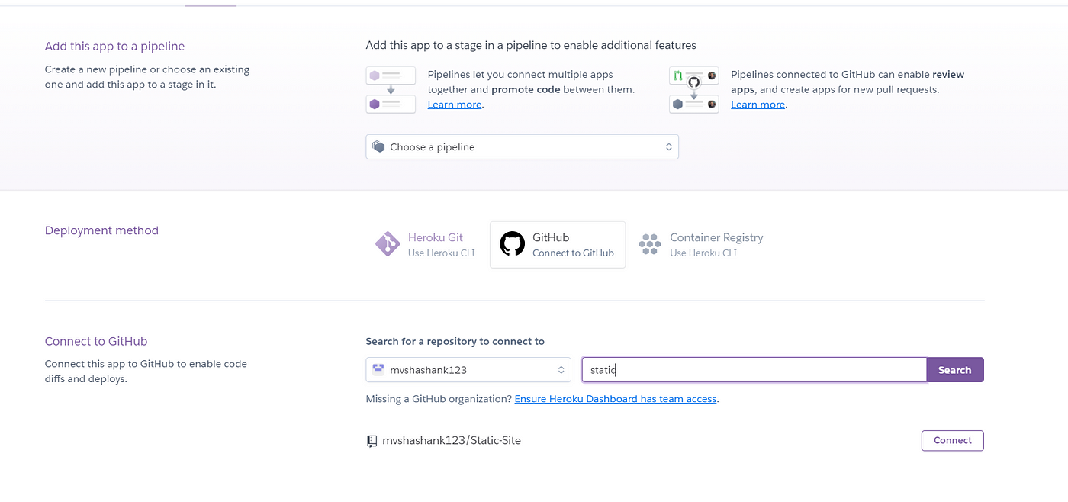Click the repository search field containing static
The width and height of the screenshot is (1068, 502).
[754, 369]
